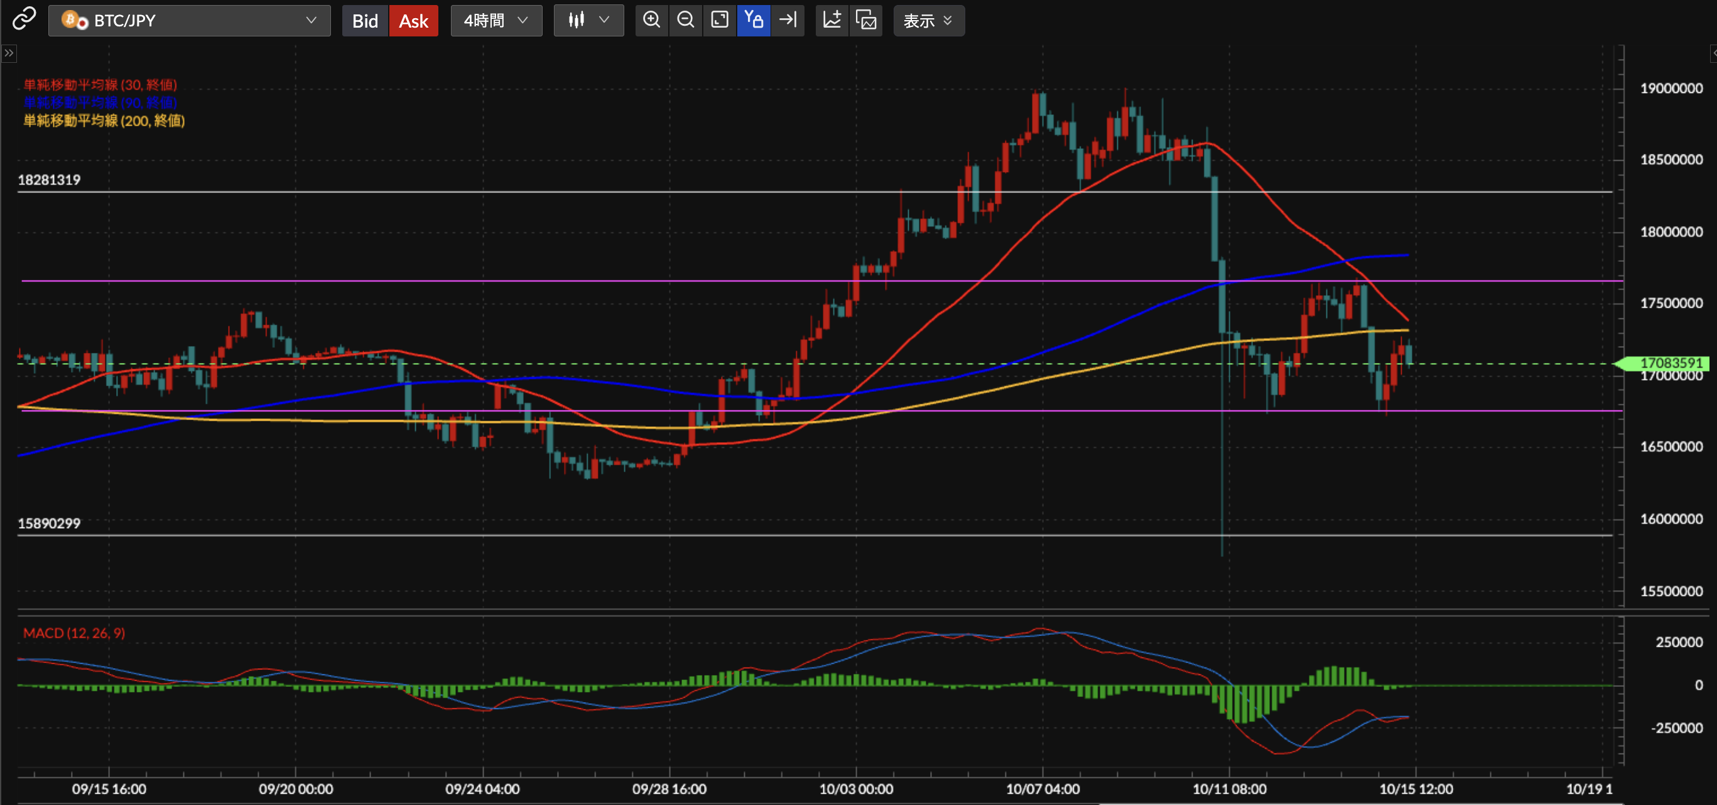Open the BTC/JPY symbol dropdown
Image resolution: width=1717 pixels, height=805 pixels.
[189, 21]
